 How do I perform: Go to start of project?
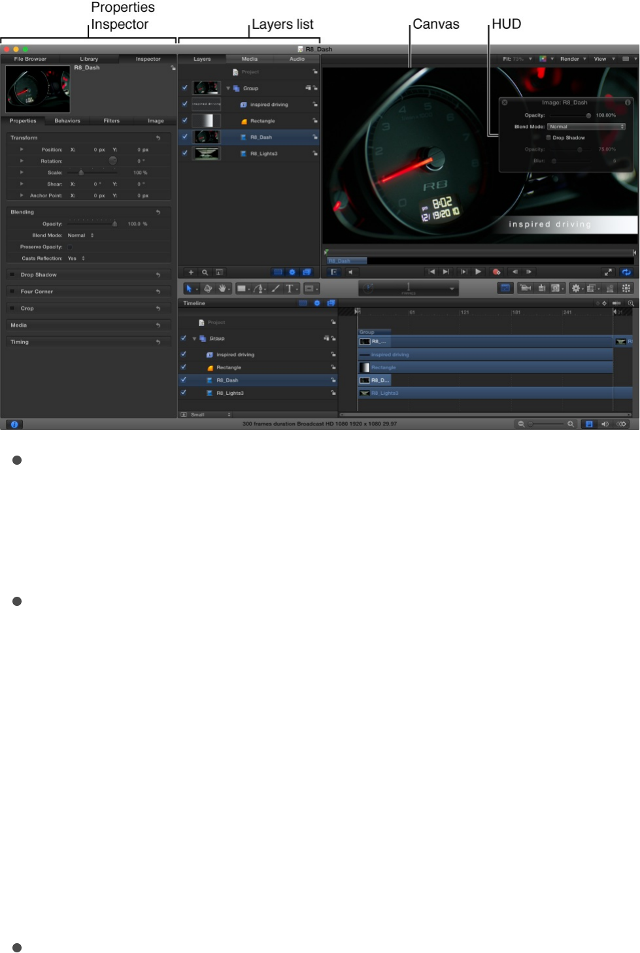pyautogui.click(x=431, y=272)
